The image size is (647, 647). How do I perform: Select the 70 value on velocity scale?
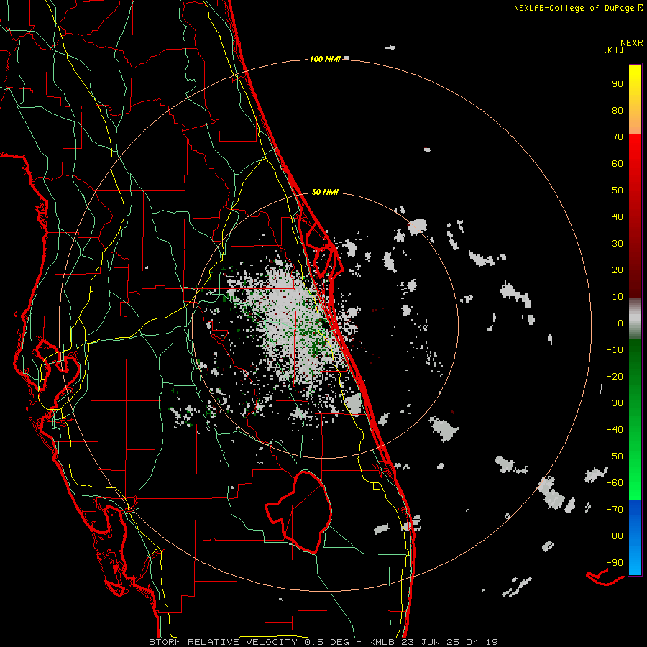click(618, 137)
